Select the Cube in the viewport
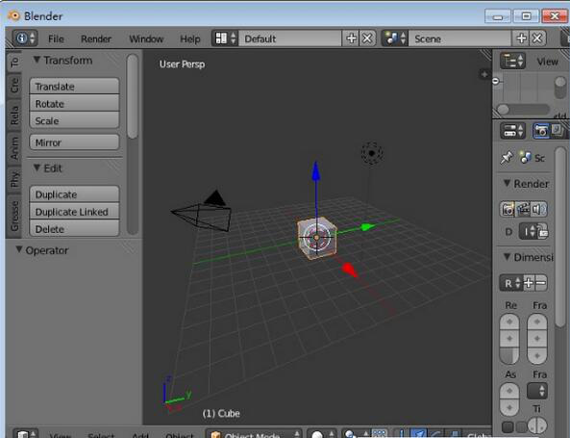This screenshot has height=438, width=570. [x=316, y=239]
